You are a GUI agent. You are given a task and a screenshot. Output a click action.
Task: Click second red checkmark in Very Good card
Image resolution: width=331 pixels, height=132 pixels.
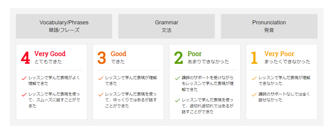[x=24, y=94]
